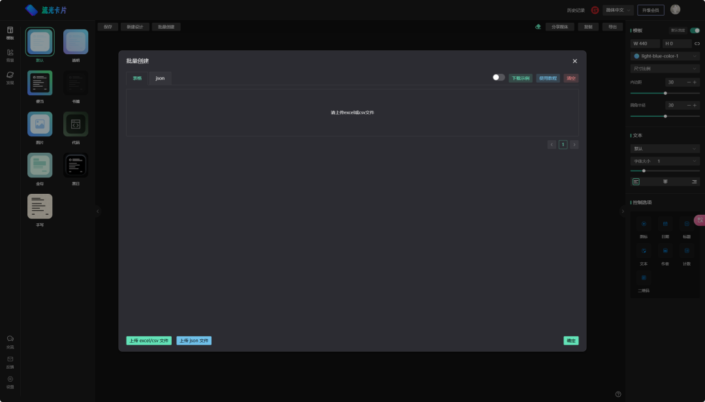
Task: Click the help question mark icon
Action: click(618, 394)
